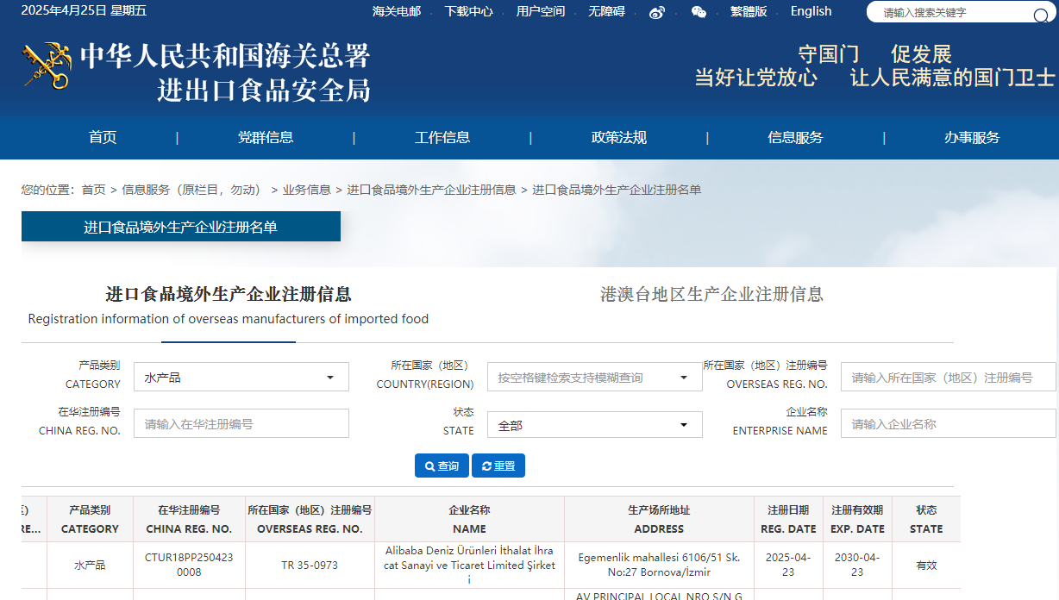Expand the 状态 state dropdown
The image size is (1059, 600).
(594, 425)
